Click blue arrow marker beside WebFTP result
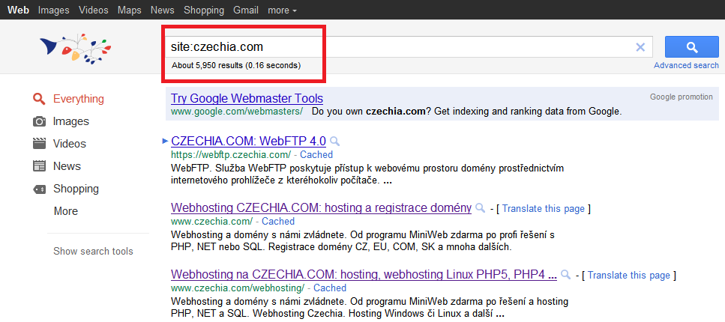The height and width of the screenshot is (322, 725). click(165, 141)
